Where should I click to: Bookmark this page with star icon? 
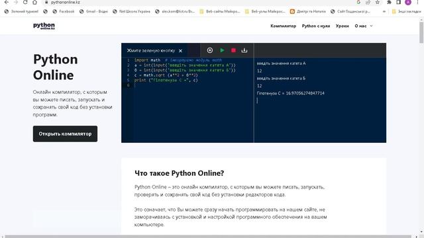pyautogui.click(x=378, y=2)
